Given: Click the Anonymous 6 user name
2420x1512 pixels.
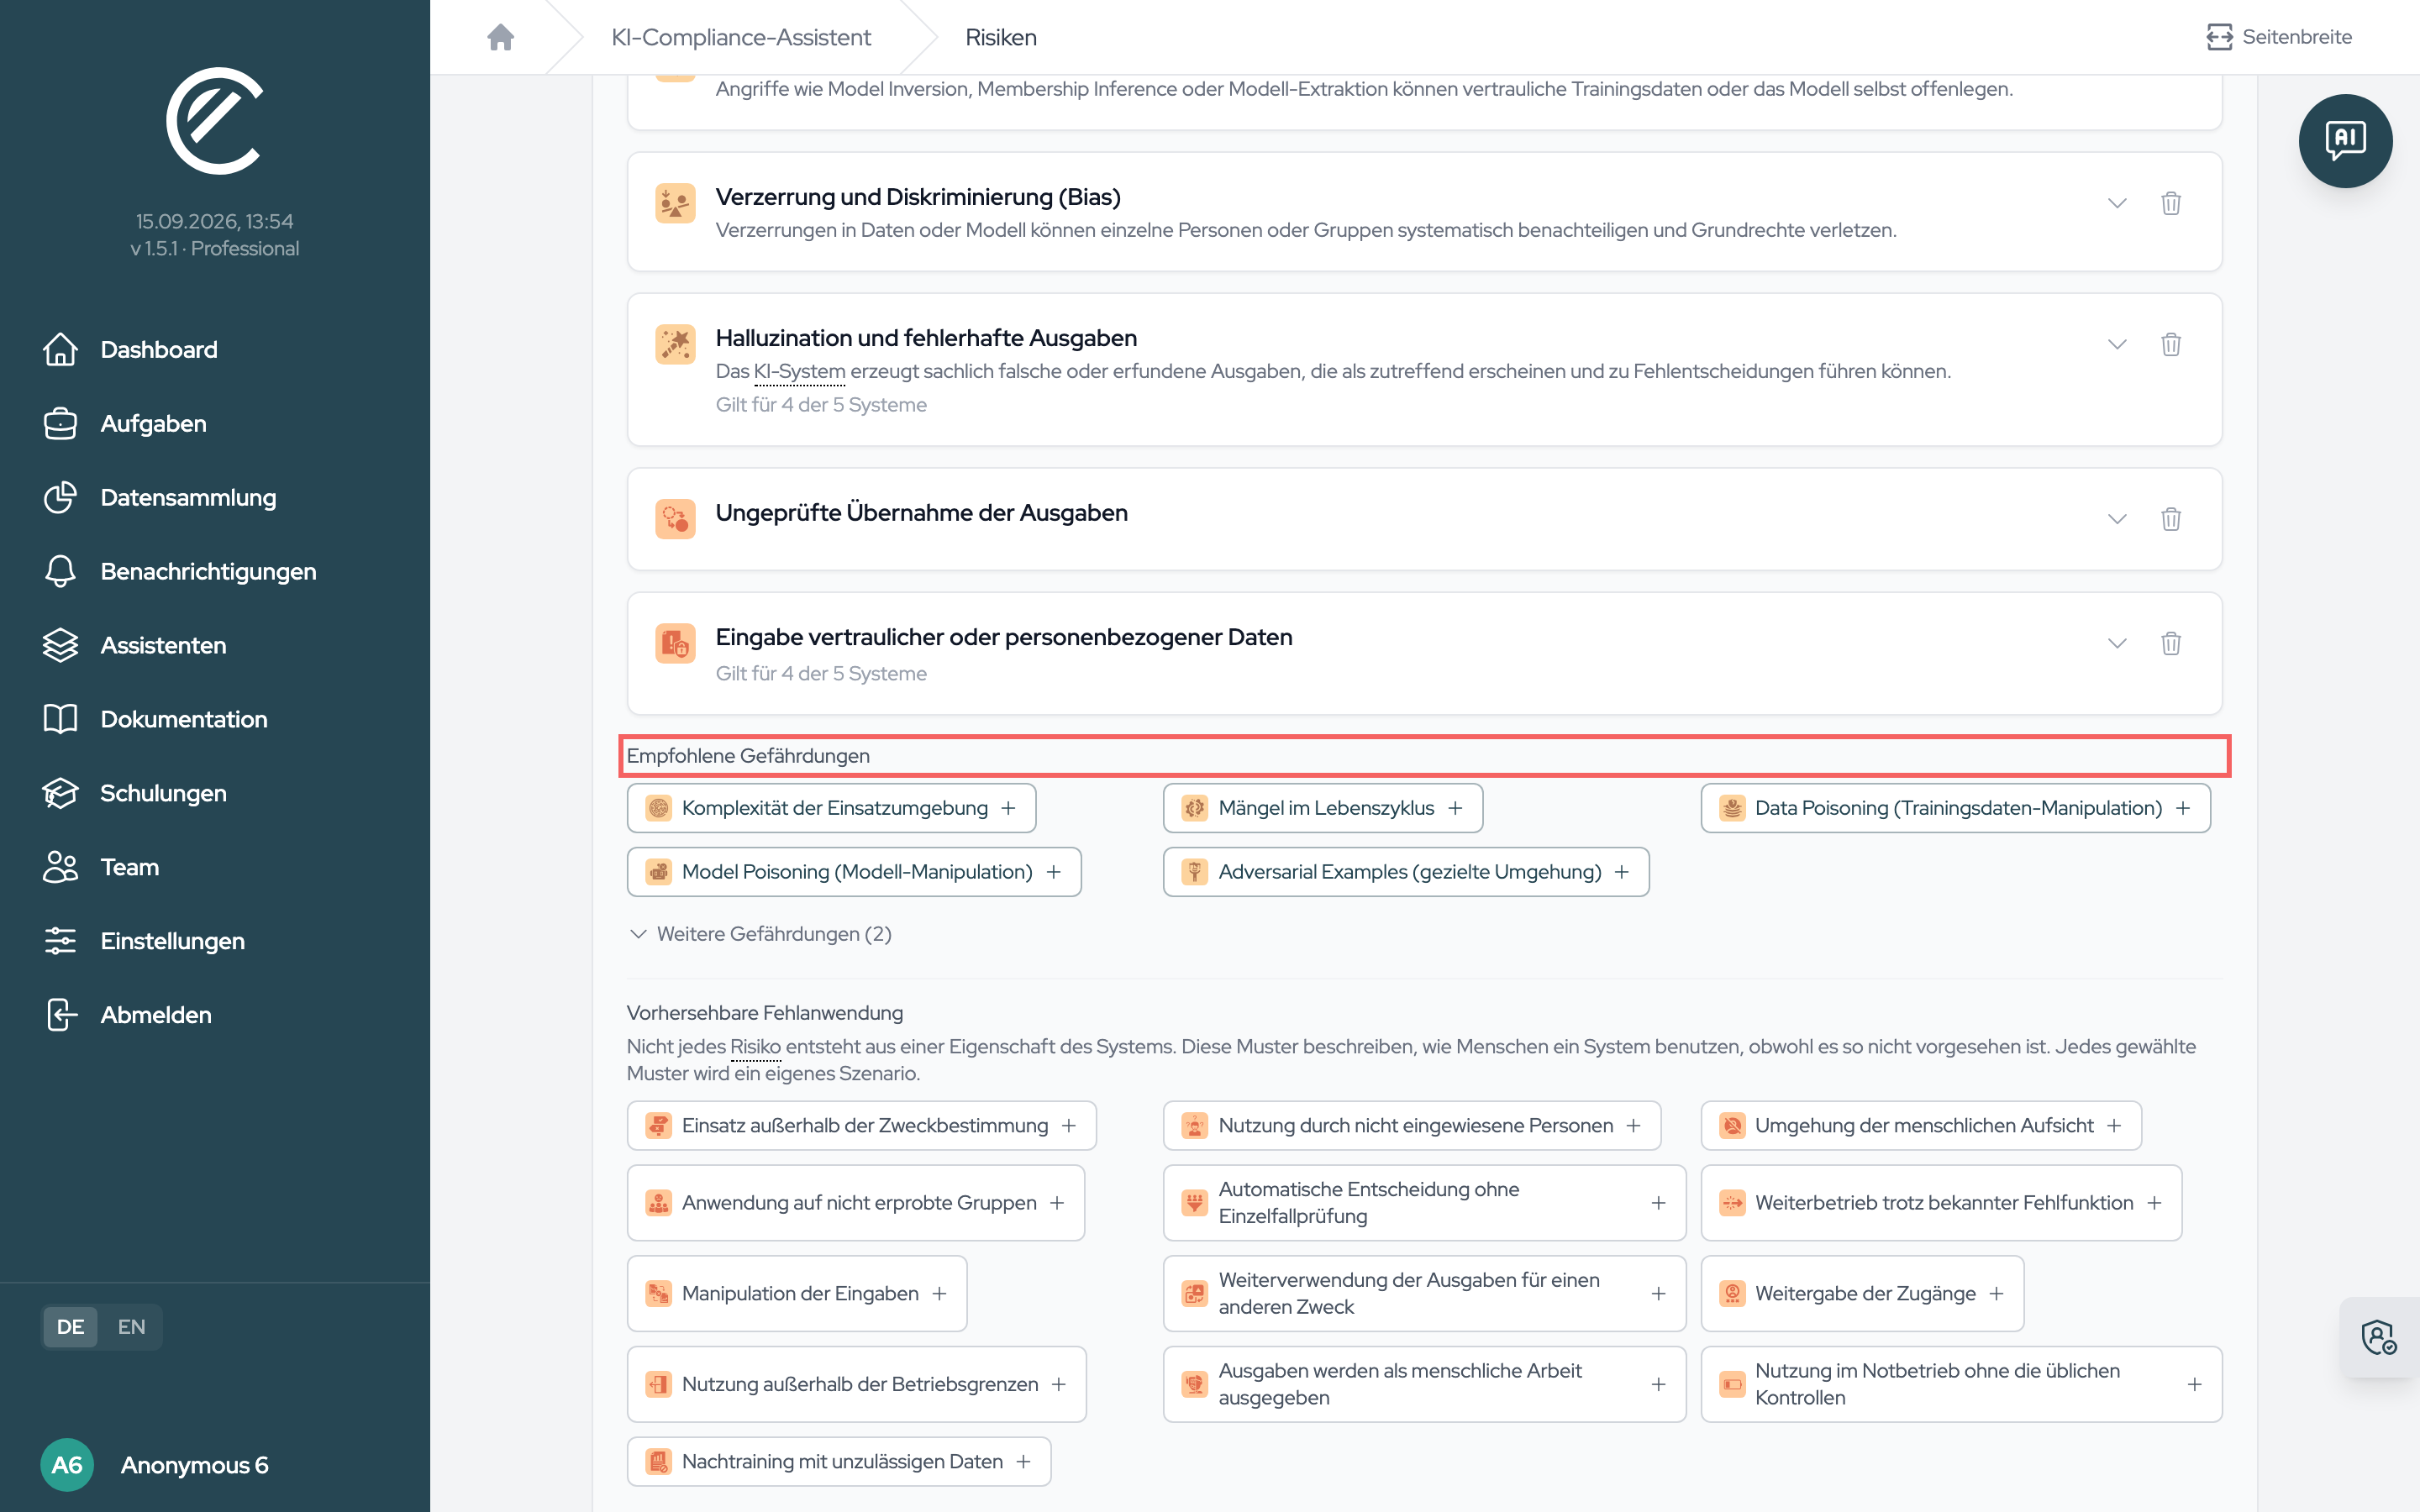Looking at the screenshot, I should pos(194,1464).
